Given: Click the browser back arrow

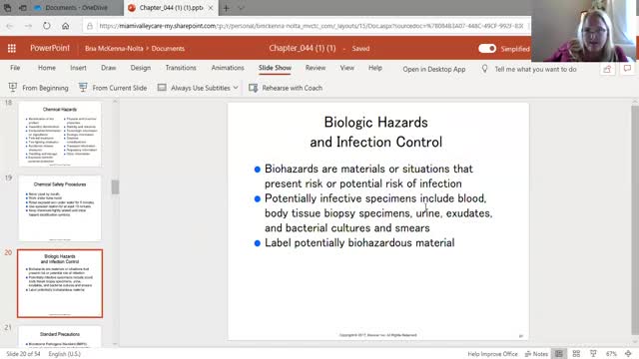Looking at the screenshot, I should [x=9, y=26].
